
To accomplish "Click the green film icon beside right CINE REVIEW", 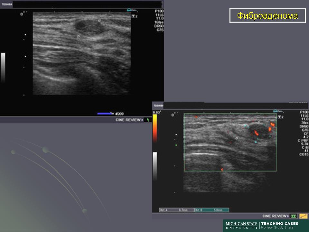I will tap(294, 216).
